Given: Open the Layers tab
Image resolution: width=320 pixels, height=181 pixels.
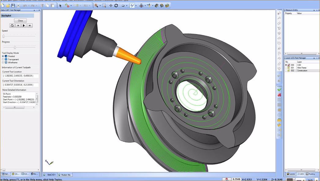Looking at the screenshot, I should click(x=291, y=174).
